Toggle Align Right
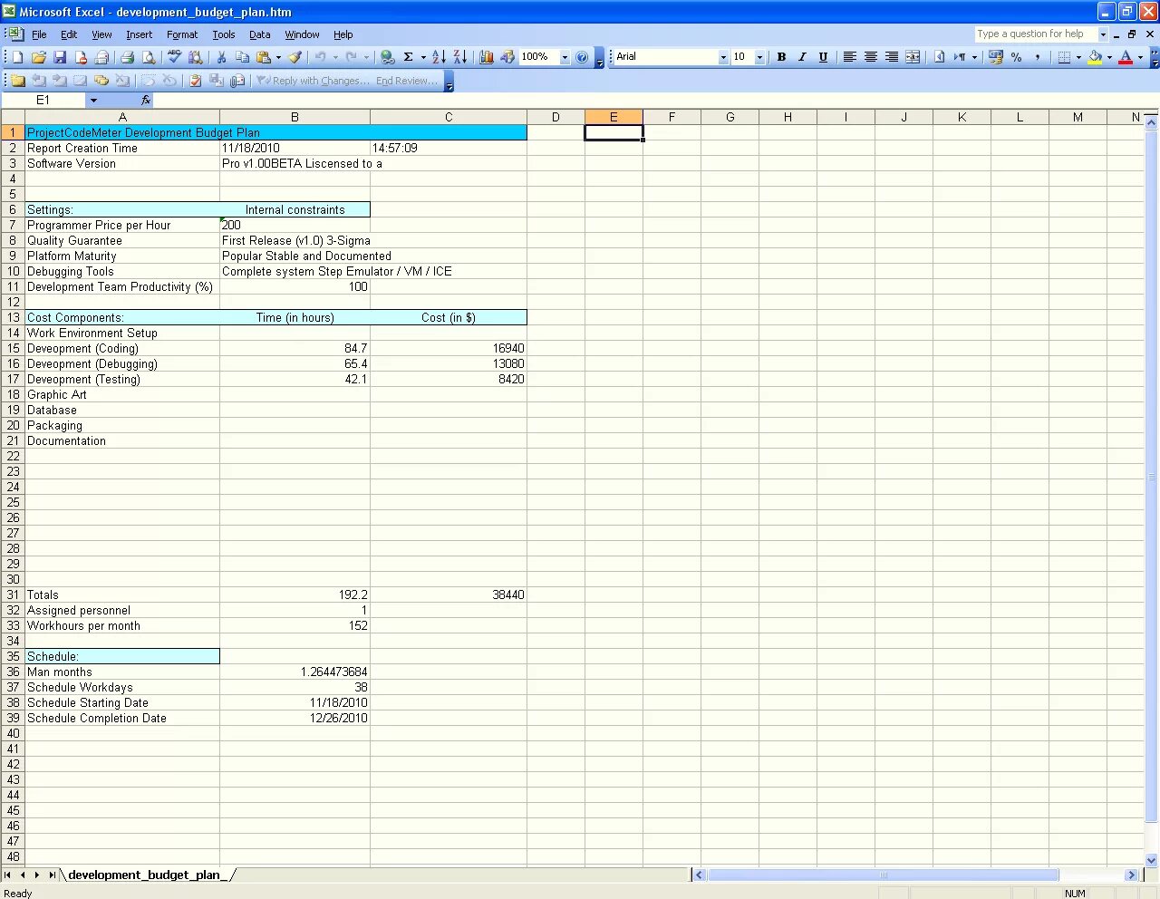The width and height of the screenshot is (1160, 899). pyautogui.click(x=892, y=57)
